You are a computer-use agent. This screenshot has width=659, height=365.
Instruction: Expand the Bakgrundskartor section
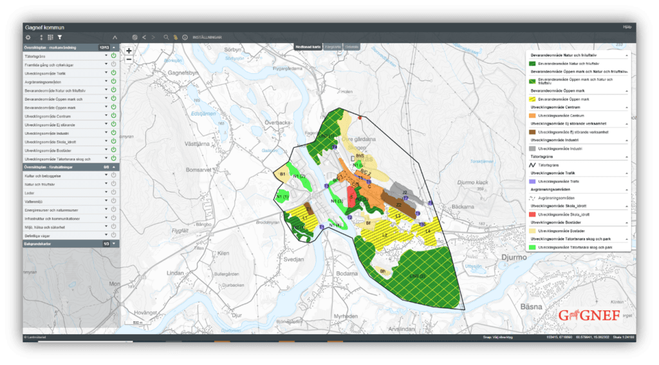point(114,244)
